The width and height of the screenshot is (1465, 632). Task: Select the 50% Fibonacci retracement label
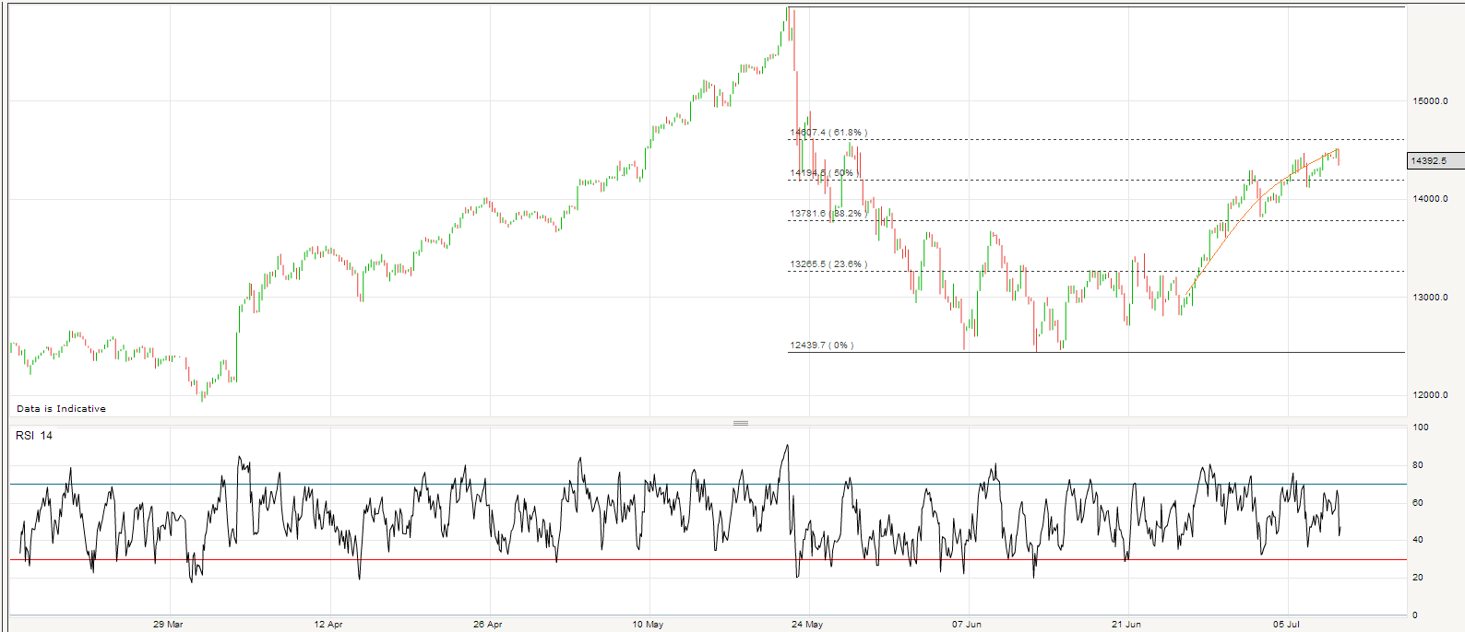825,173
